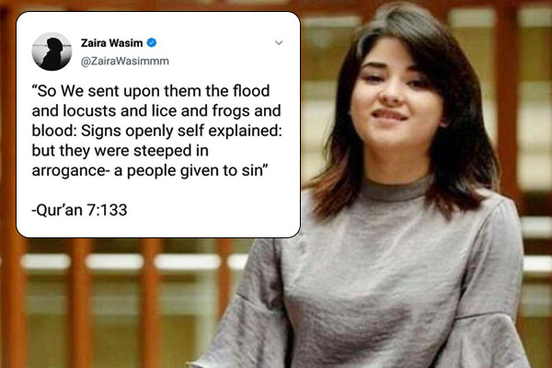Select "Signs openly self explained" text

[181, 131]
